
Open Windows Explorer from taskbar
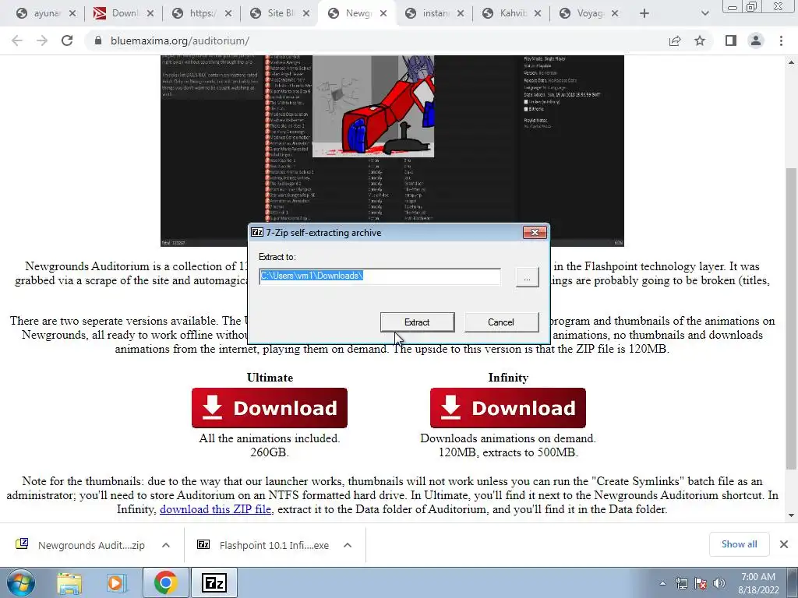pos(69,582)
